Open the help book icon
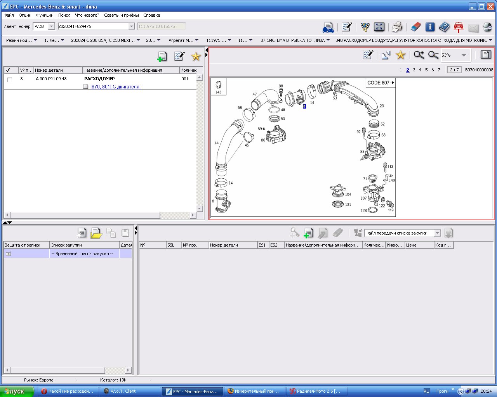This screenshot has width=497, height=397. tap(444, 27)
